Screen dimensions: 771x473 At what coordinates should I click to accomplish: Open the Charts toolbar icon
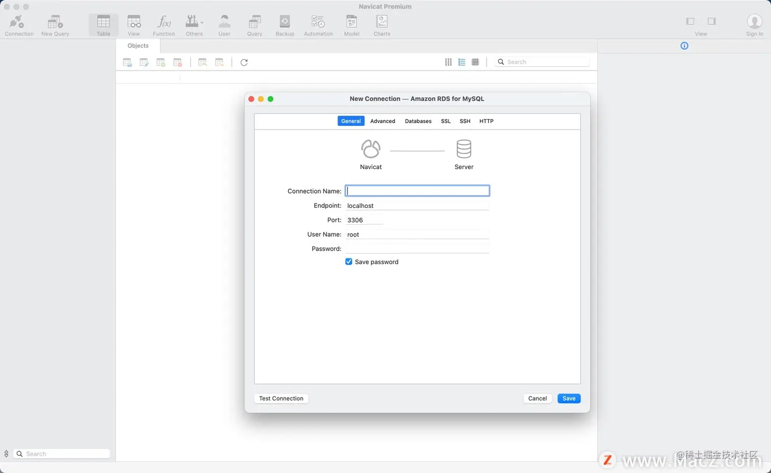click(x=382, y=22)
